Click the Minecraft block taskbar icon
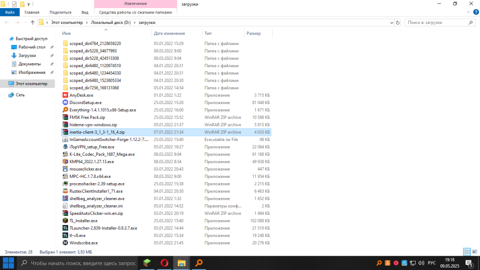Image resolution: width=480 pixels, height=270 pixels. click(147, 263)
